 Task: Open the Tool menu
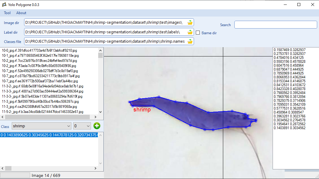tap(7, 13)
